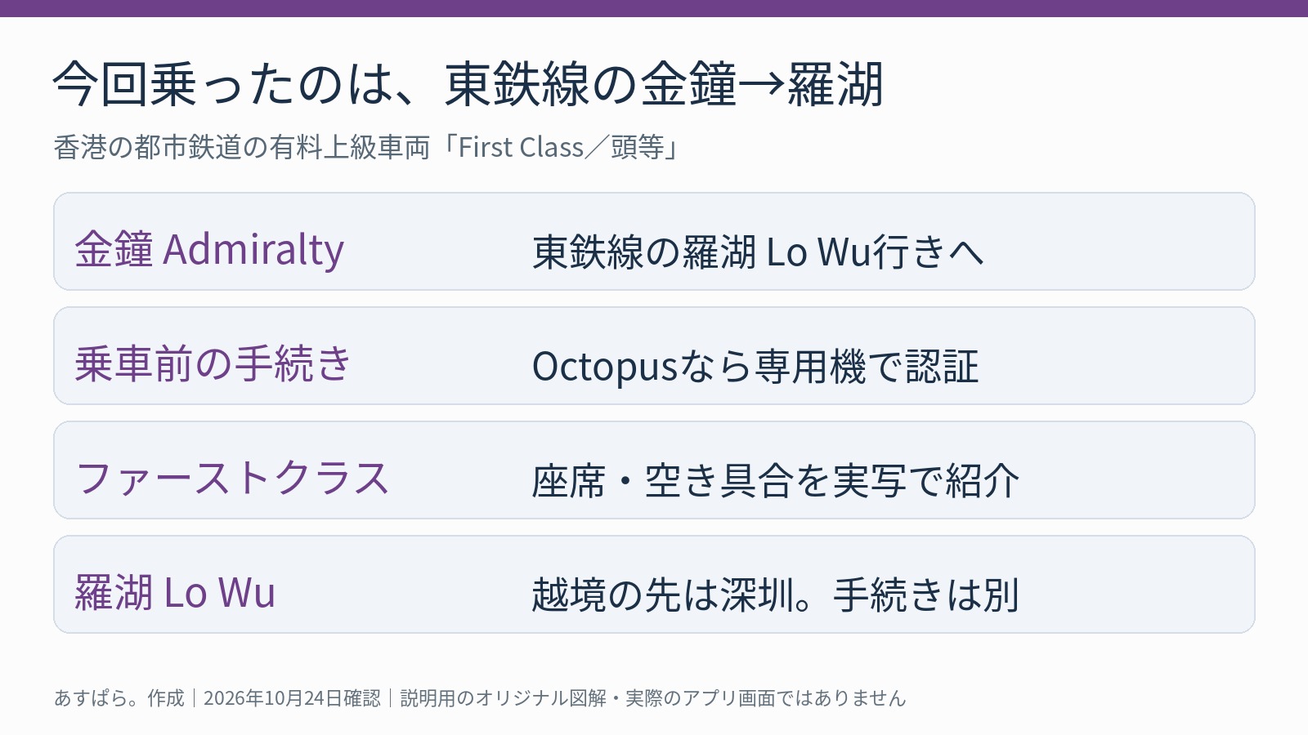Click the text First Class in subtitle

[x=521, y=147]
